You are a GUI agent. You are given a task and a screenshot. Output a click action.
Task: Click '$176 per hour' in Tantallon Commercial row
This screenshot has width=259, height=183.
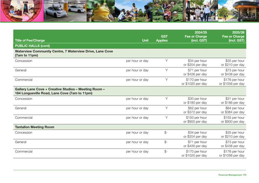[x=234, y=151]
